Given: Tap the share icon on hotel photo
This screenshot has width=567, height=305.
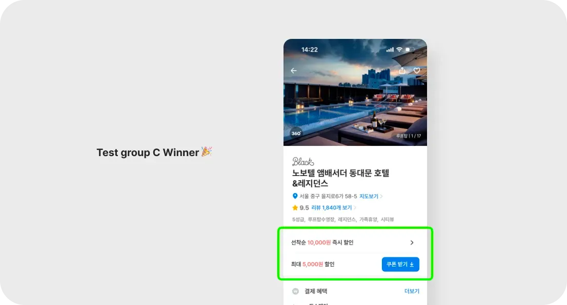Looking at the screenshot, I should pos(402,71).
